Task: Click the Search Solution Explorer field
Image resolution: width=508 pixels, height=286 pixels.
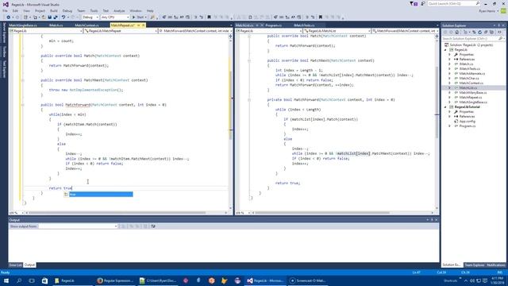Action: [473, 39]
